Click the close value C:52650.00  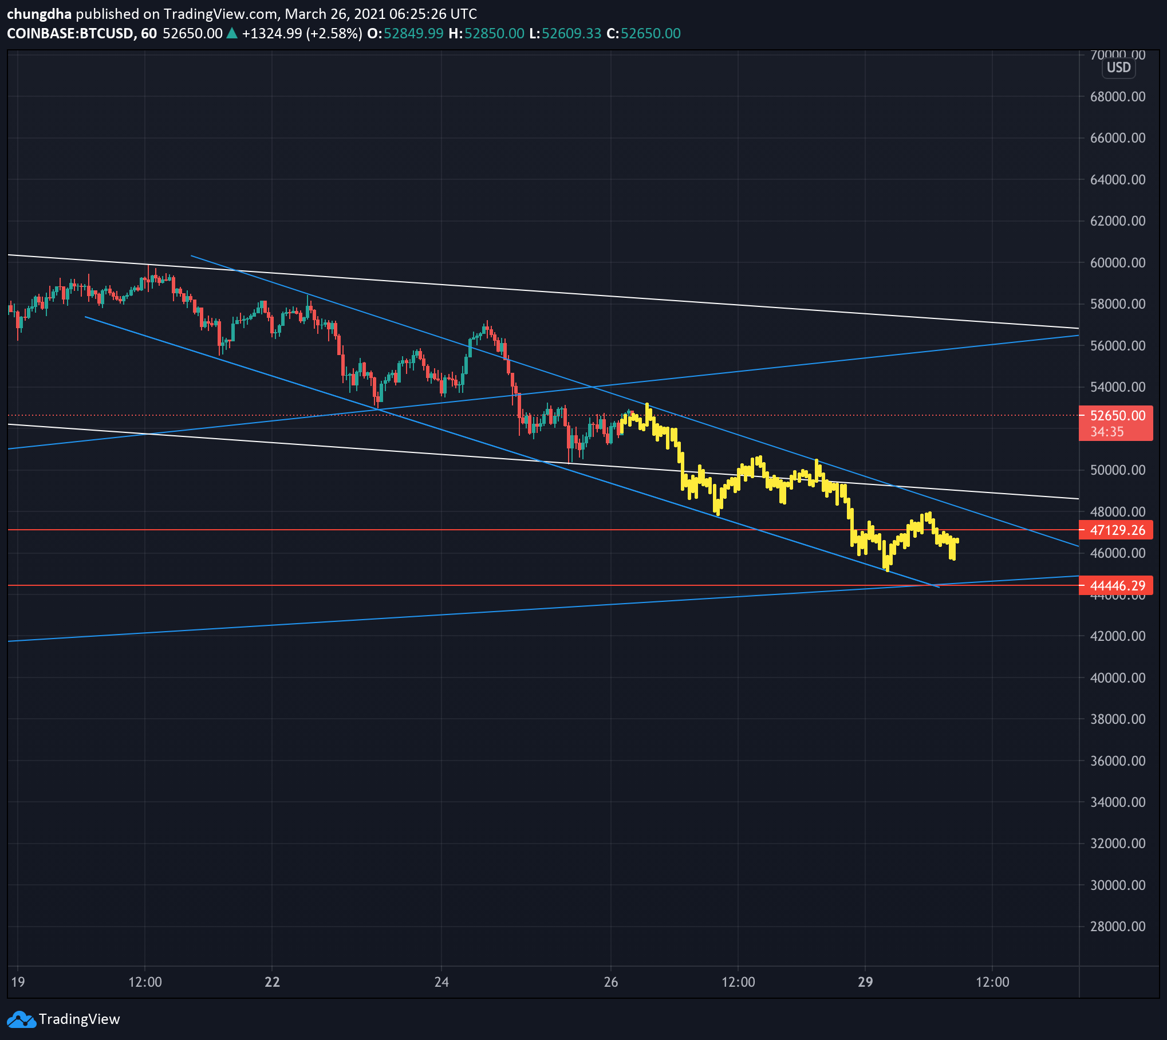[644, 33]
